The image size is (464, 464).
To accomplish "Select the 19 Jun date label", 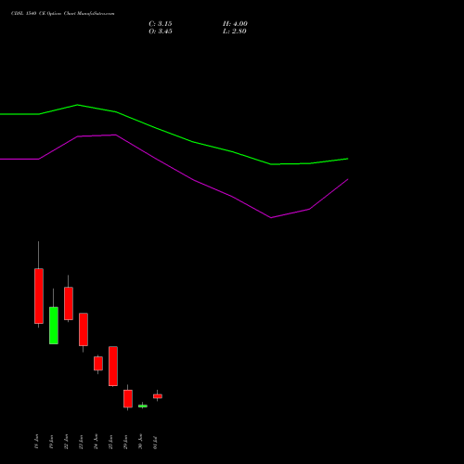I will [x=51, y=442].
